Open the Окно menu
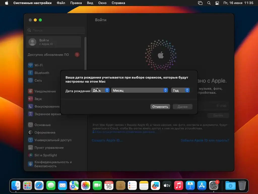The image size is (258, 194). pyautogui.click(x=102, y=3)
